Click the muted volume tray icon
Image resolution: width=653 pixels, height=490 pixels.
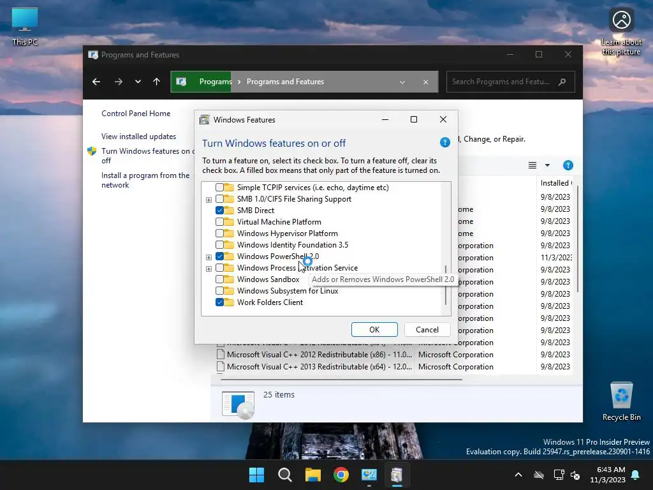click(x=576, y=475)
